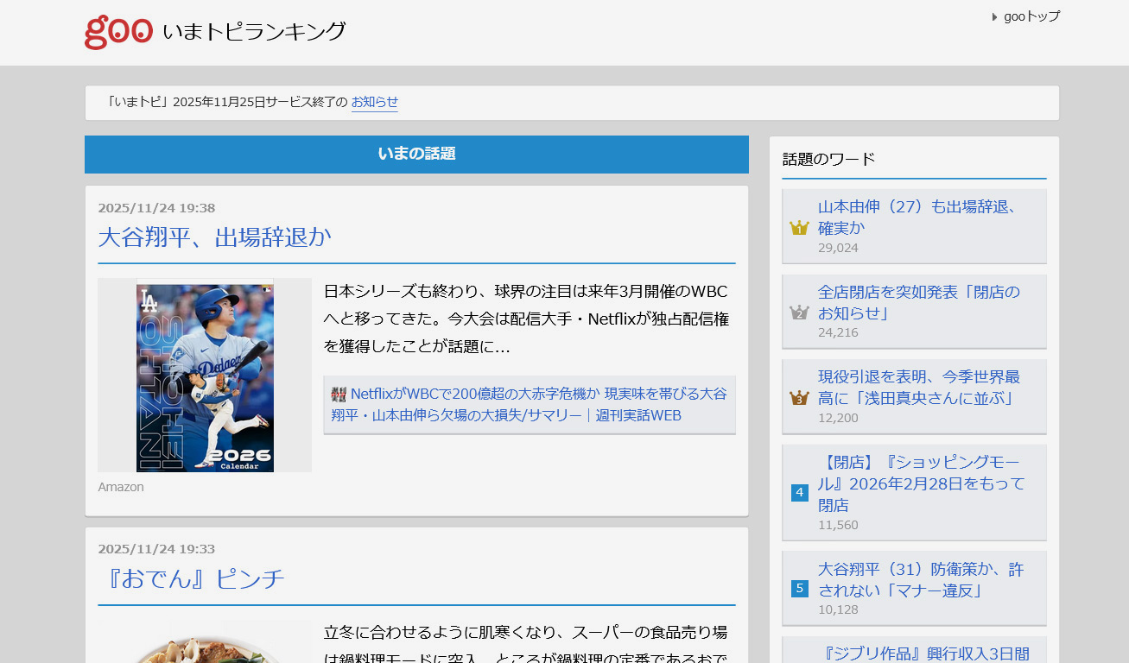Open trending word 全店閉店を突如発表
This screenshot has width=1129, height=663.
click(918, 302)
